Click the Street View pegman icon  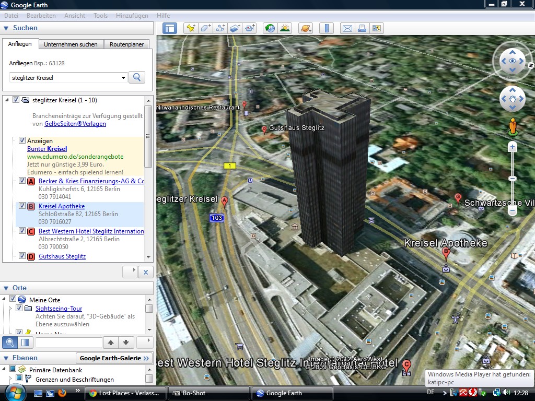[513, 127]
